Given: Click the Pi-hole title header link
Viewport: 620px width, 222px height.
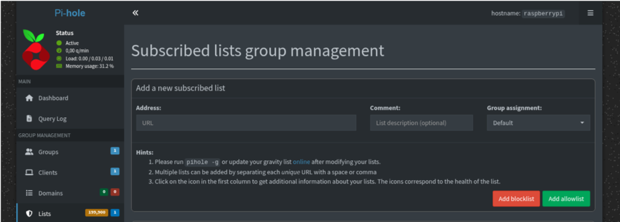Looking at the screenshot, I should pos(70,13).
